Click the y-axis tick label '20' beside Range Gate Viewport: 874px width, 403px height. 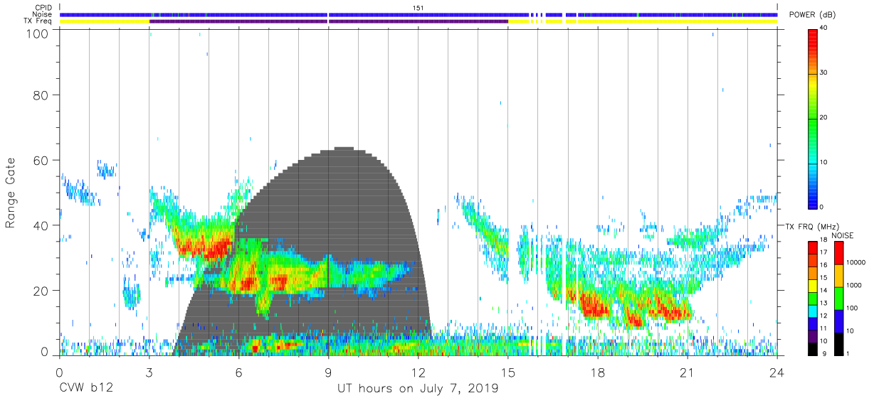[x=42, y=291]
